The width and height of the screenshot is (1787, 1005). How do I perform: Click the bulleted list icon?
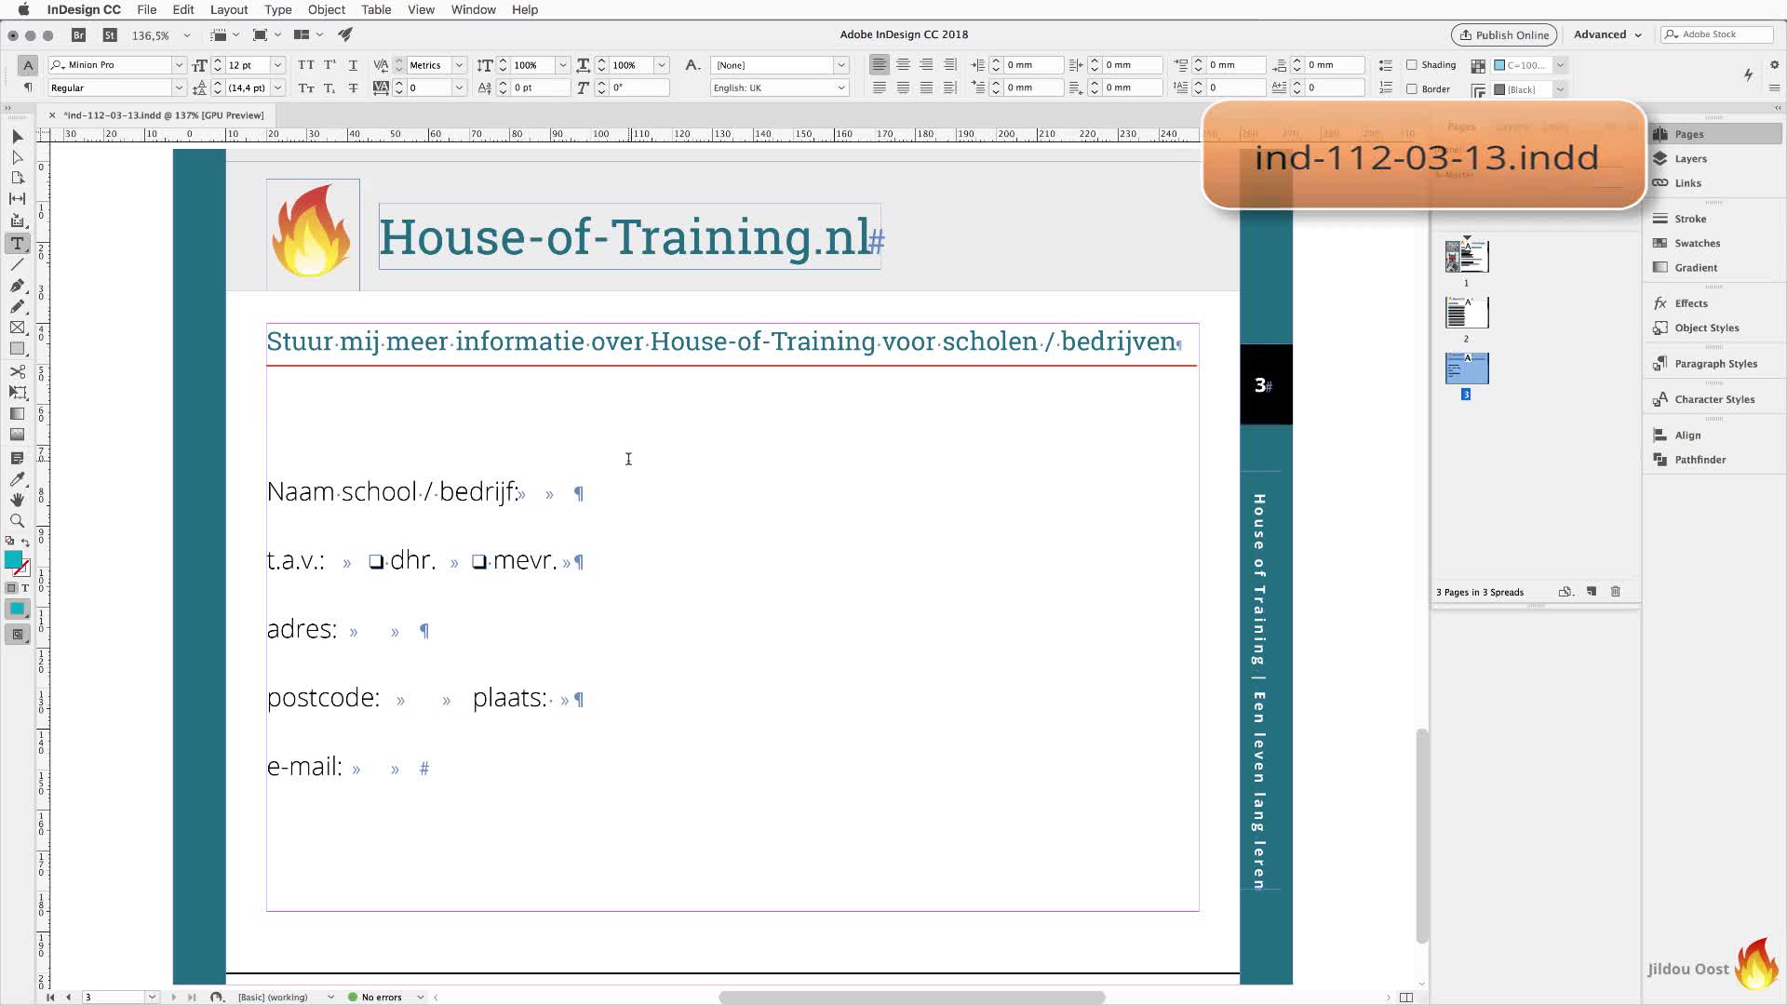[1386, 65]
